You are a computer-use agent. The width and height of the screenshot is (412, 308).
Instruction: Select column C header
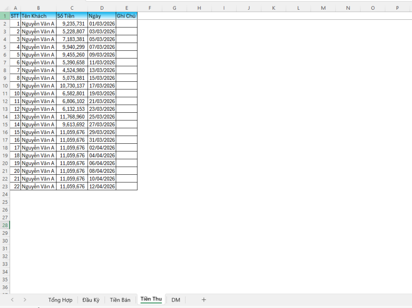(72, 8)
